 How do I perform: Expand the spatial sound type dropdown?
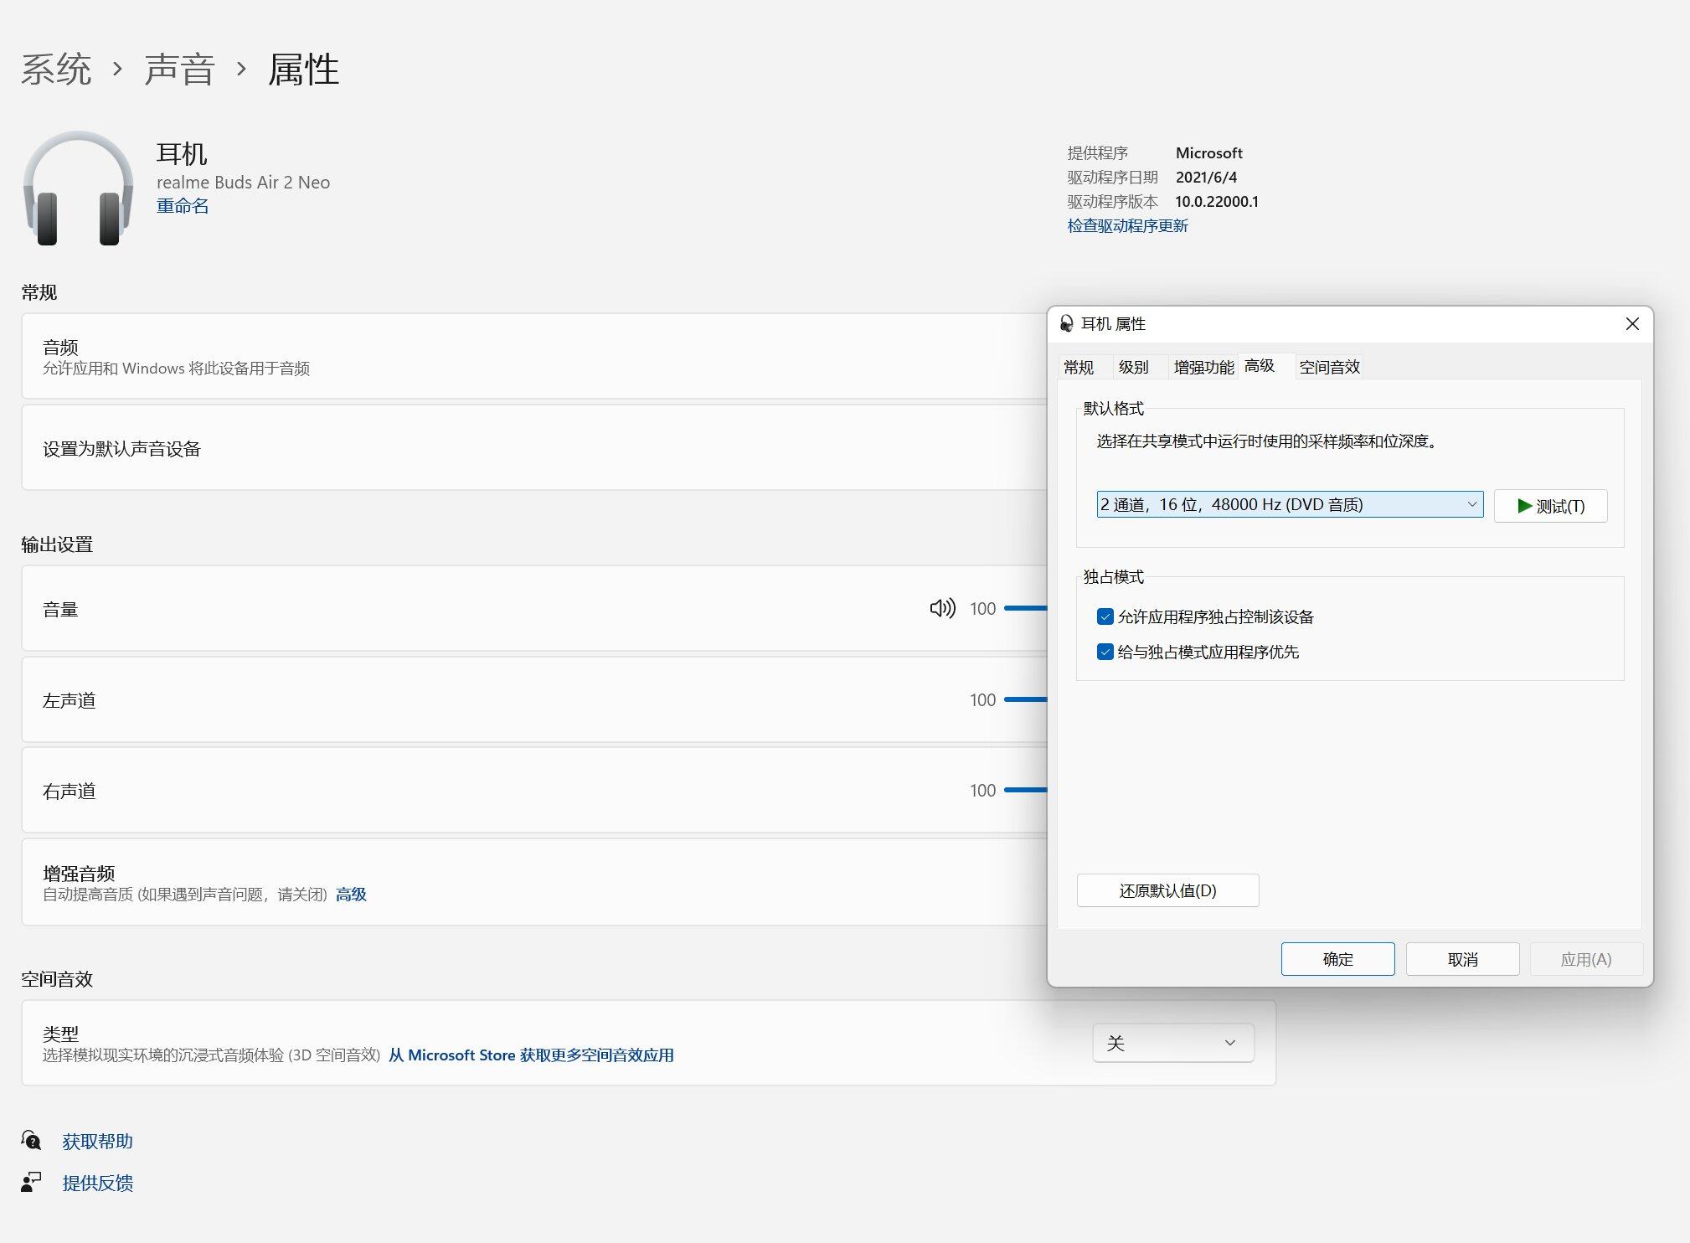[1173, 1043]
